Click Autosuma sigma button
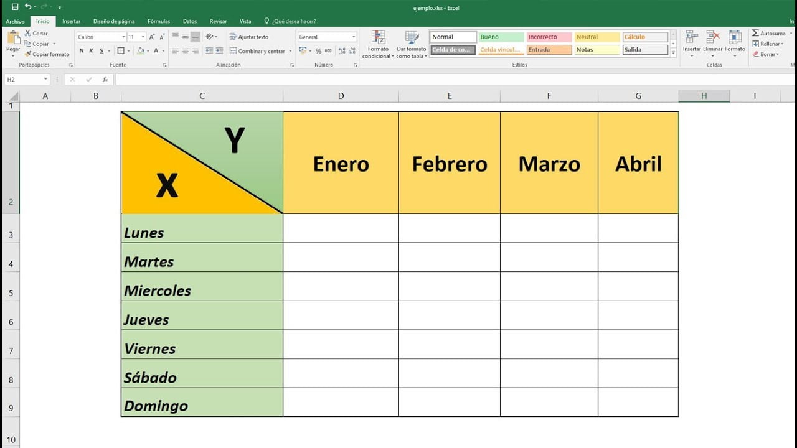Screen dimensions: 797x448 click(x=769, y=34)
